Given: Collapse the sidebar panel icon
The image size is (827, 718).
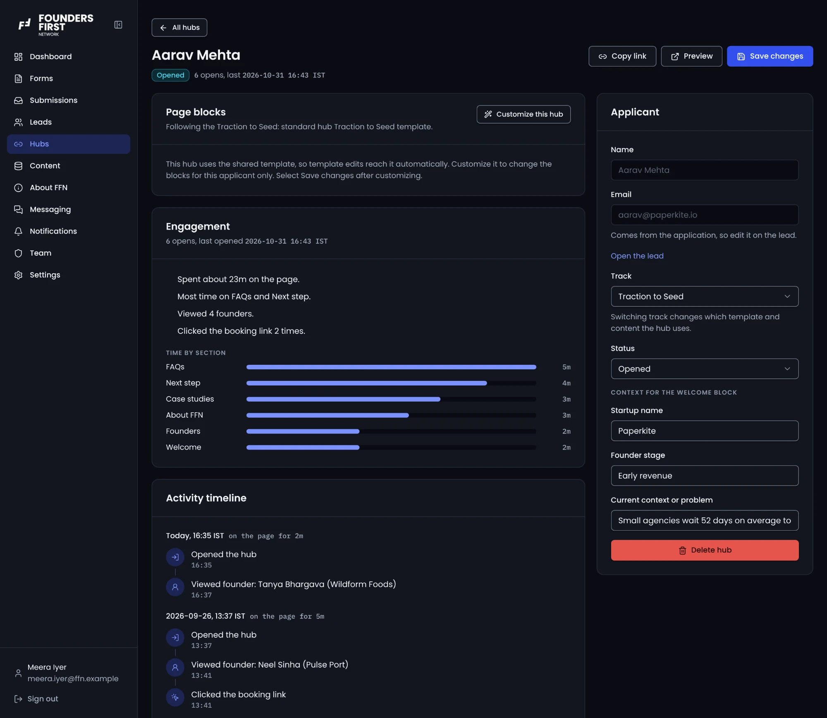Looking at the screenshot, I should (118, 25).
